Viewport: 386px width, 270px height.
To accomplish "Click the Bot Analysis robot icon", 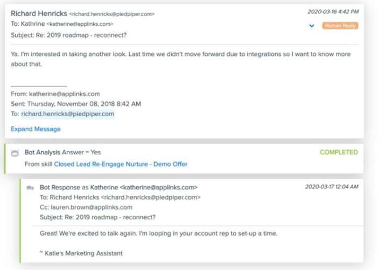I will (15, 153).
